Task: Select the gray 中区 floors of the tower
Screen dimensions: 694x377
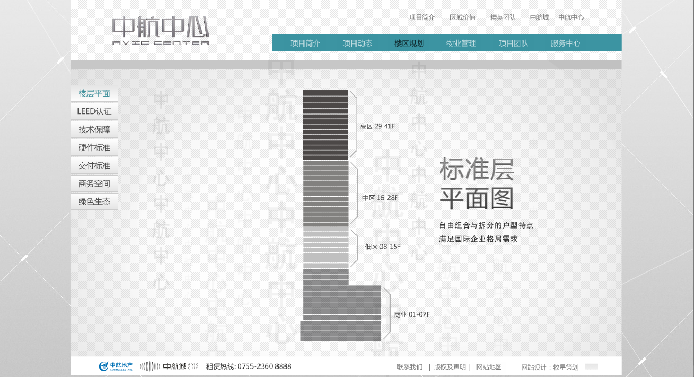Action: [x=326, y=194]
